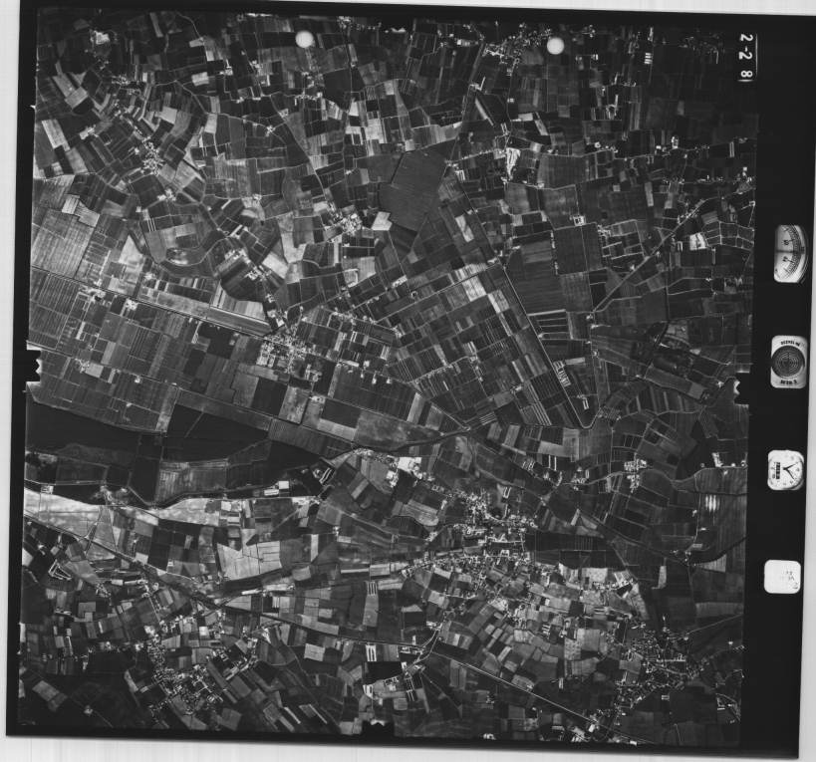Screen dimensions: 816x762
Task: Click the notch on the right film edge
Action: (x=741, y=387)
